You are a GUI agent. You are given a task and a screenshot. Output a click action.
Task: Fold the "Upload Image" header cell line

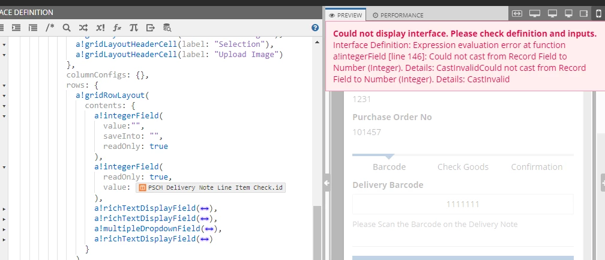4,55
